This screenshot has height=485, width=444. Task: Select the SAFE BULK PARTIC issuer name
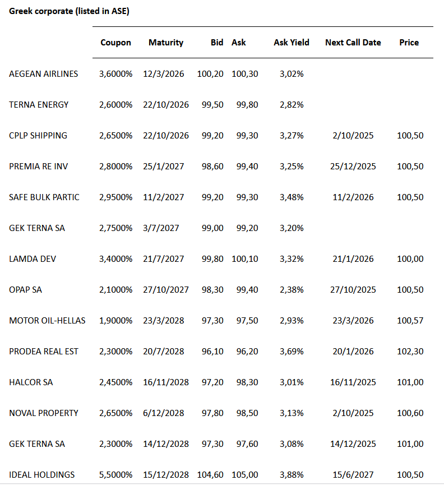click(44, 197)
